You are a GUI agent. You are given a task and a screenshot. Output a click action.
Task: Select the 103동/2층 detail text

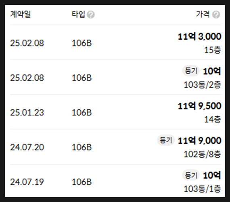click(x=202, y=85)
